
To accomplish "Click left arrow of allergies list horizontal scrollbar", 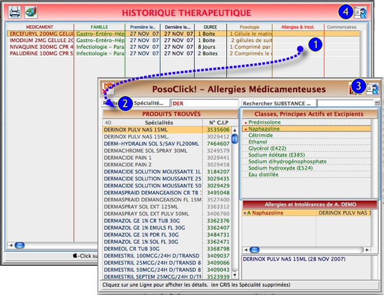I will (246, 250).
